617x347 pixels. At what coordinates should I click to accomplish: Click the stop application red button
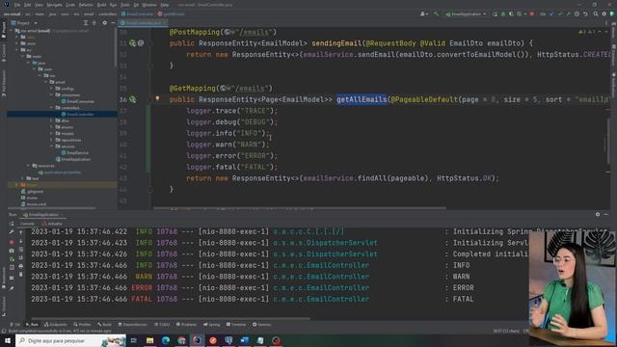532,13
